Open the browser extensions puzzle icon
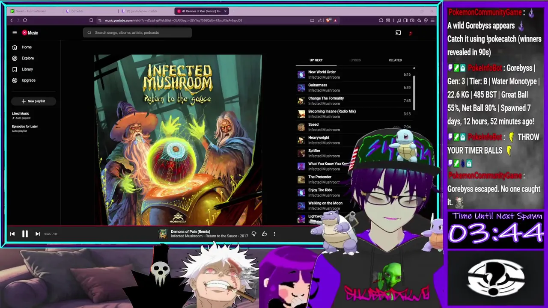This screenshot has height=308, width=548. [x=381, y=20]
